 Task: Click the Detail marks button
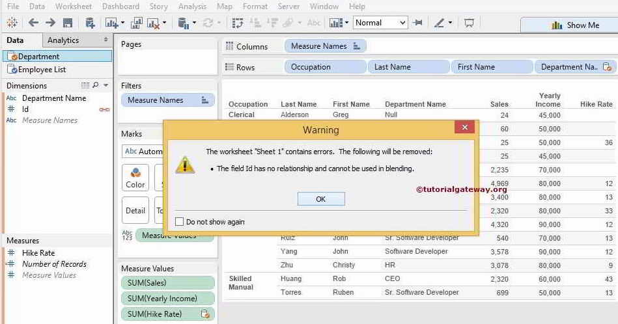135,210
